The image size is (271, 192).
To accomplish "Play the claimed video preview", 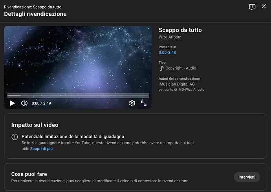I will [x=12, y=103].
